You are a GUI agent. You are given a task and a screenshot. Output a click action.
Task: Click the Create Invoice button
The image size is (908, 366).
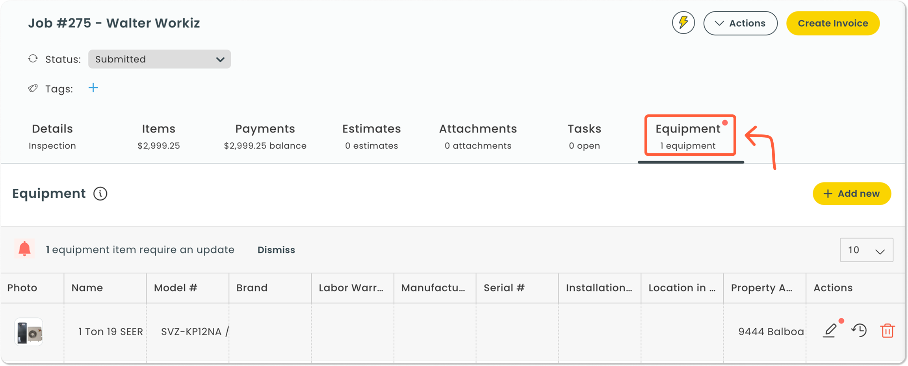click(833, 23)
